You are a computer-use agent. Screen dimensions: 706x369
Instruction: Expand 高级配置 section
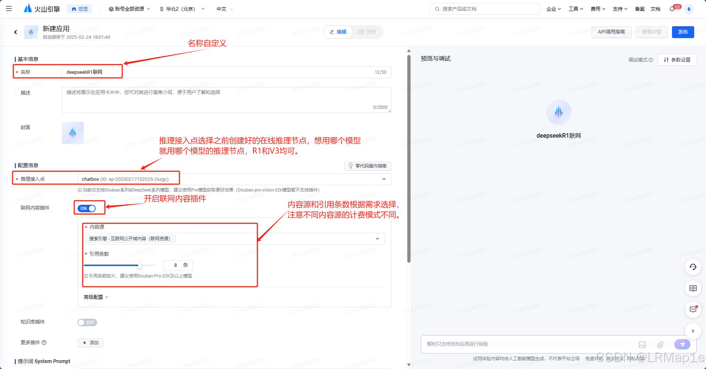tap(96, 297)
